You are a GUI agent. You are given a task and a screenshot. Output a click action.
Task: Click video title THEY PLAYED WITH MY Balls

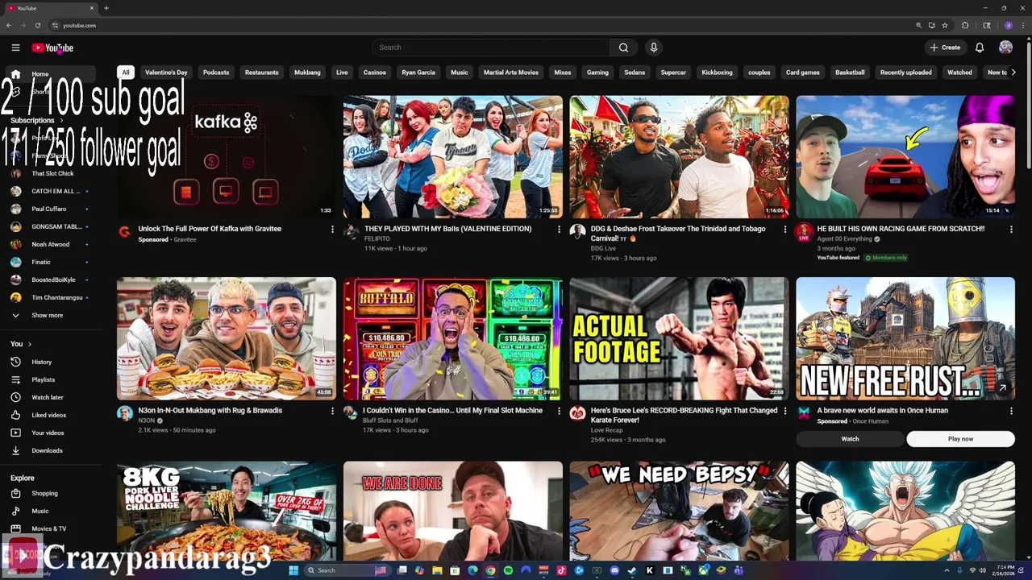447,229
